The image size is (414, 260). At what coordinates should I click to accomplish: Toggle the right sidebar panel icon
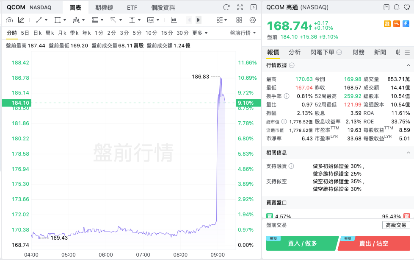[254, 7]
